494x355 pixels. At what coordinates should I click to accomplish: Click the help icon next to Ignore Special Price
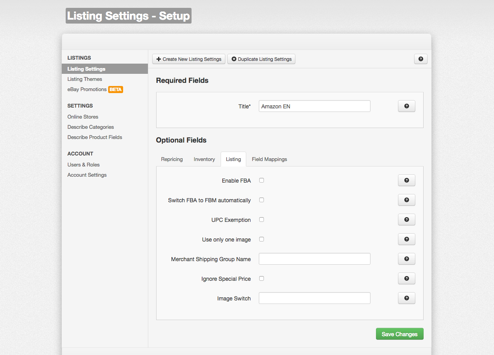coord(407,278)
